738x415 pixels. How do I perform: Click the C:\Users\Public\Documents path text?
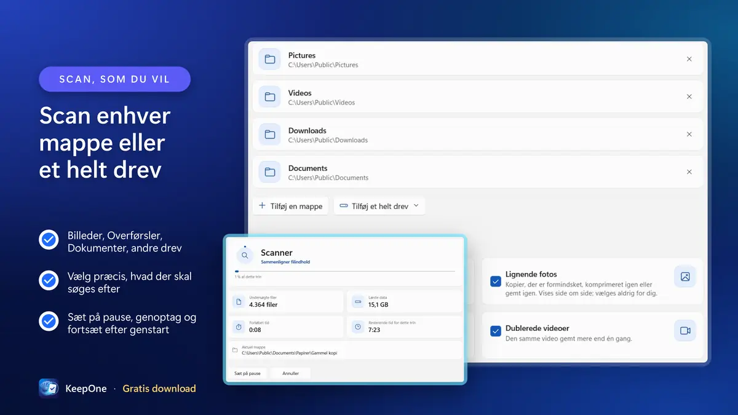[328, 178]
